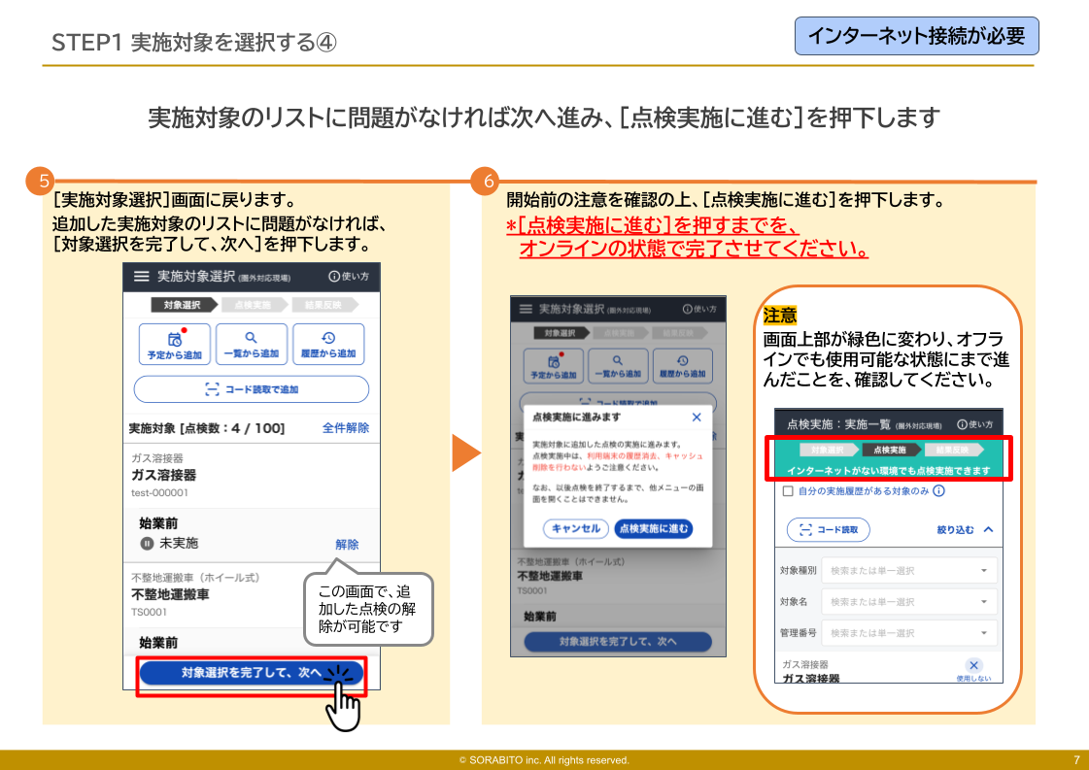Tap 使用しない X icon for ガス溶接器
Image resolution: width=1089 pixels, height=770 pixels.
click(974, 666)
